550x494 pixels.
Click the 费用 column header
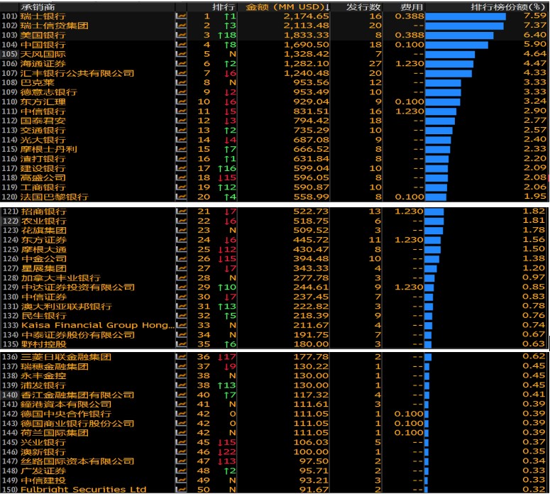point(412,7)
